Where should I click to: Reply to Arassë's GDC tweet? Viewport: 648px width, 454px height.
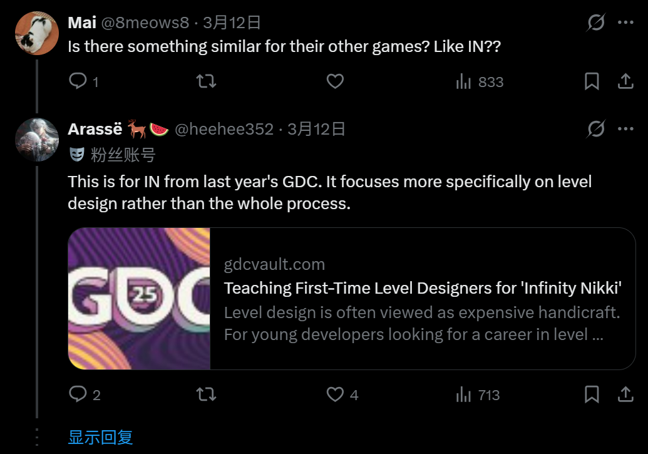tap(78, 395)
